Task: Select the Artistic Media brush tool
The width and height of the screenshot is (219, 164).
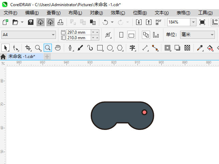Action: click(x=80, y=48)
